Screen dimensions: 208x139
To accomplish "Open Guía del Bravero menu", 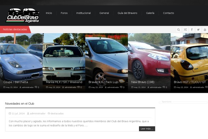I will pyautogui.click(x=127, y=13).
